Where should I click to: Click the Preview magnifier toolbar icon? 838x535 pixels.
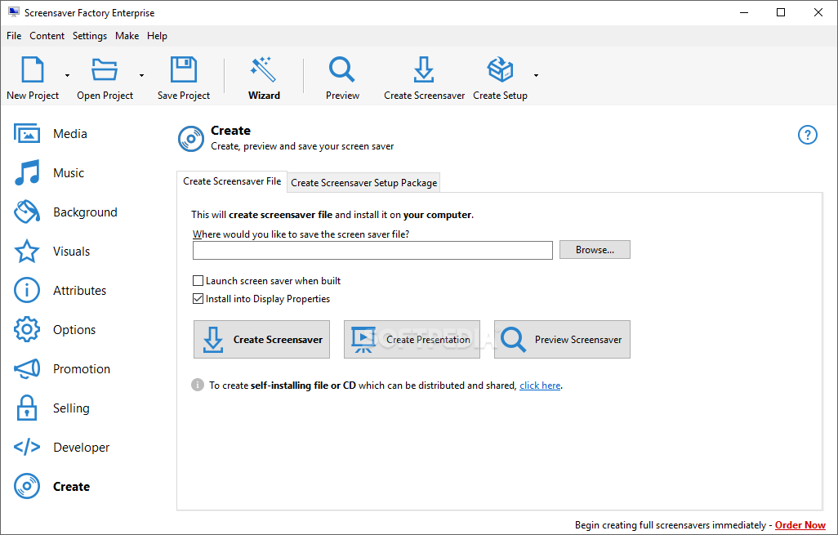(342, 69)
